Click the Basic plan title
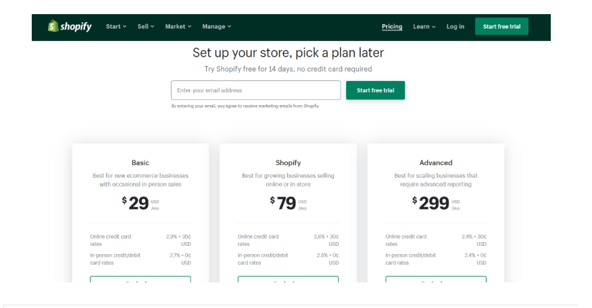The height and width of the screenshot is (308, 592). (141, 162)
